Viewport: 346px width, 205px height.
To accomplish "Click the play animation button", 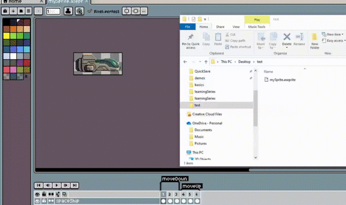I will pyautogui.click(x=56, y=185).
